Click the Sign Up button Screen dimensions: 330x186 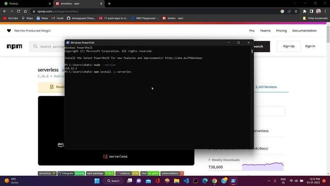(289, 46)
